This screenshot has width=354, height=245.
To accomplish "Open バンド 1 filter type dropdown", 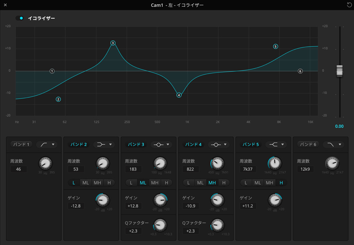I will tap(47, 145).
